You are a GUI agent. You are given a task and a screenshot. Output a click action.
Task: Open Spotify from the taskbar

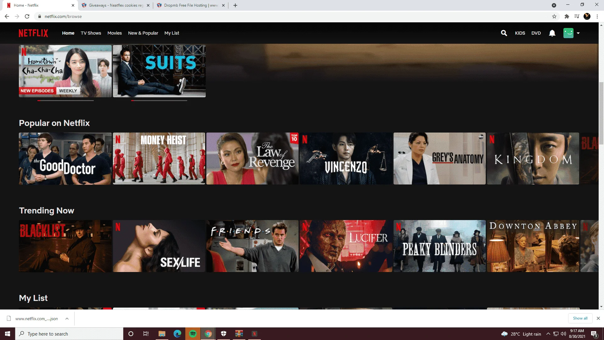(x=193, y=334)
